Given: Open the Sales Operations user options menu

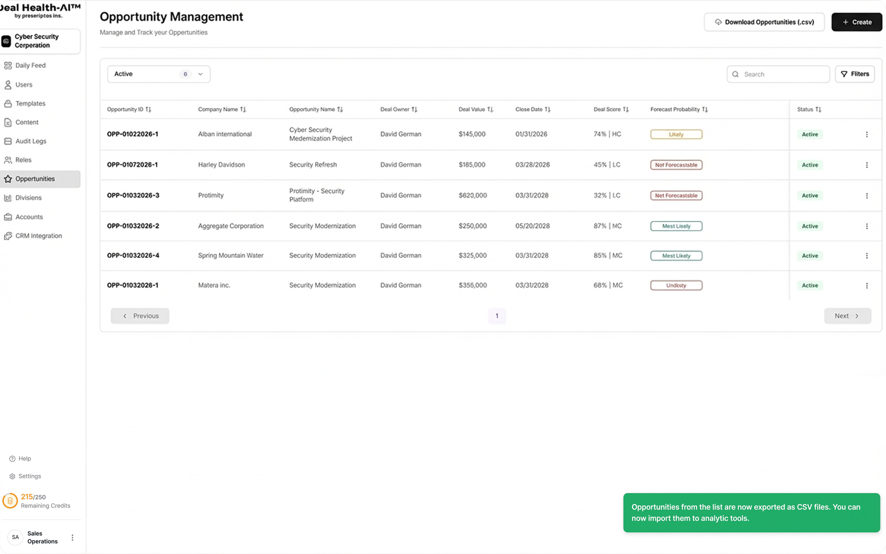Looking at the screenshot, I should coord(72,537).
